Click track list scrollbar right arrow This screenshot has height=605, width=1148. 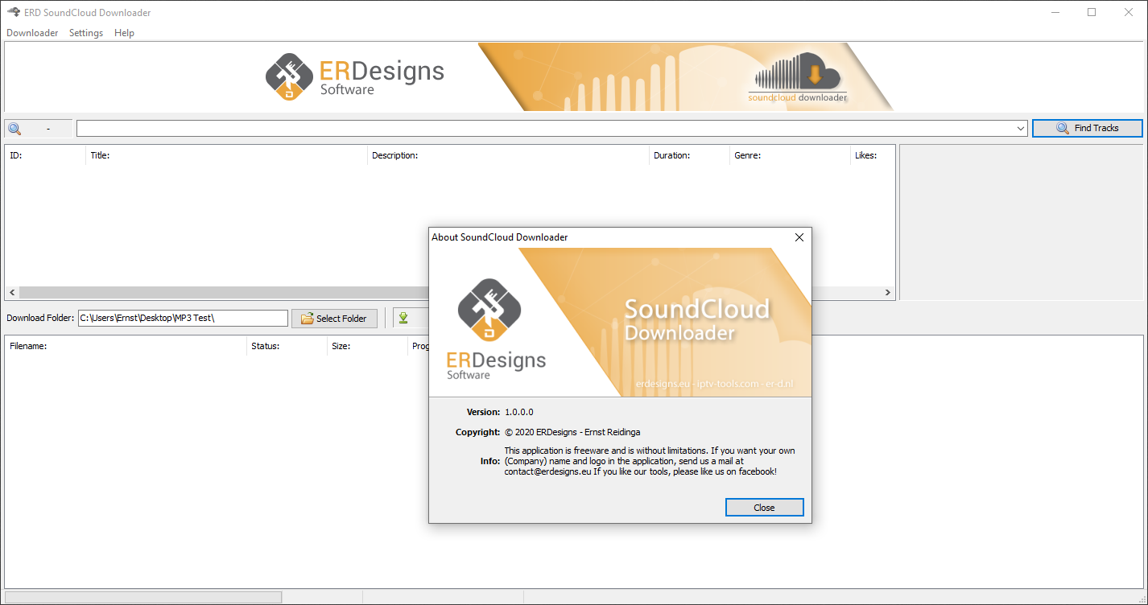click(888, 293)
